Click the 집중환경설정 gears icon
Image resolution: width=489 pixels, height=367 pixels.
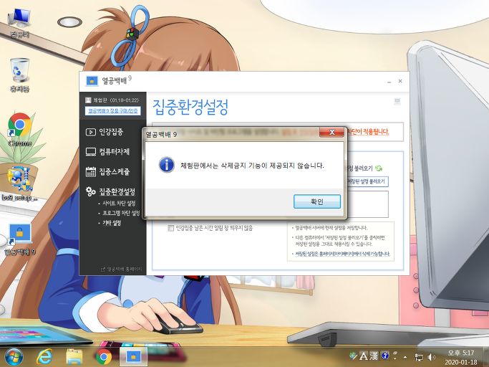pyautogui.click(x=91, y=191)
